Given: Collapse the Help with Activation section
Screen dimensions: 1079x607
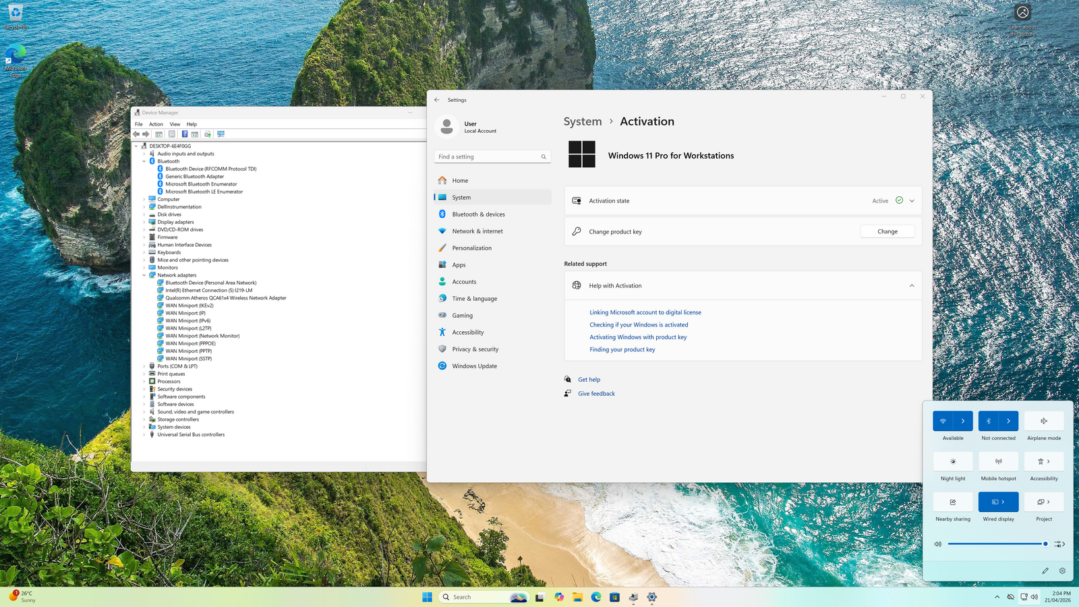Looking at the screenshot, I should click(x=912, y=286).
